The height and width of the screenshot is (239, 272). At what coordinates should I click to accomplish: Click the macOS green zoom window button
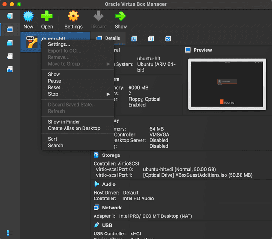point(19,4)
